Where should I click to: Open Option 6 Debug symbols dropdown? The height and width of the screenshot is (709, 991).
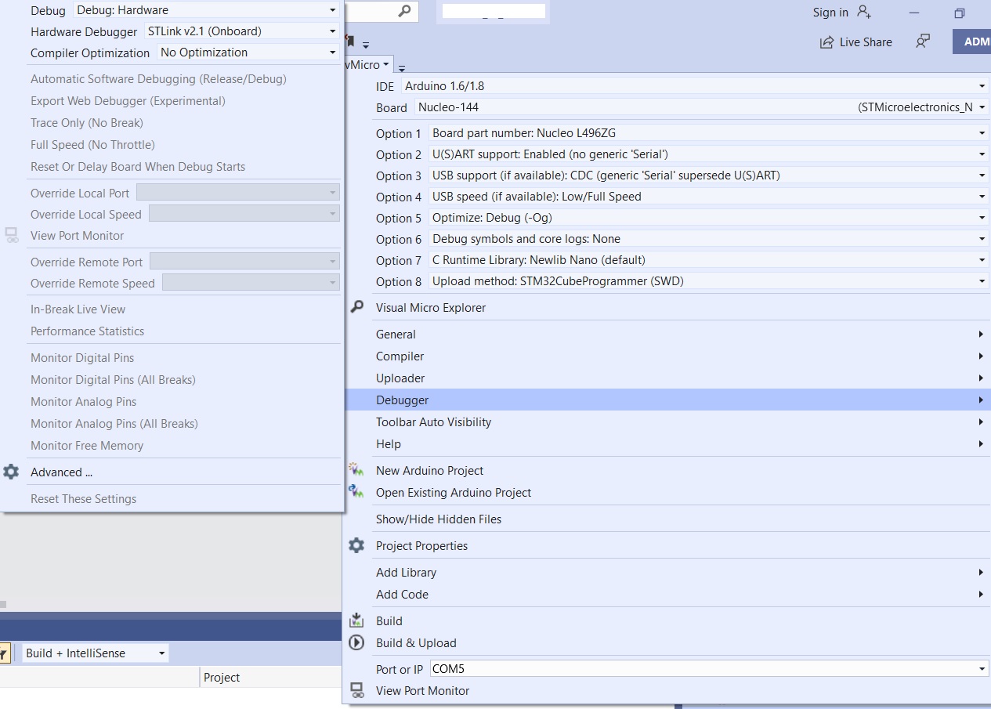pyautogui.click(x=709, y=239)
